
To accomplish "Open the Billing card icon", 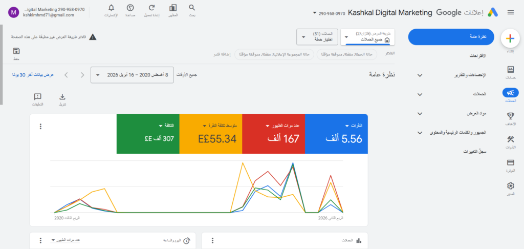I will pos(510,163).
